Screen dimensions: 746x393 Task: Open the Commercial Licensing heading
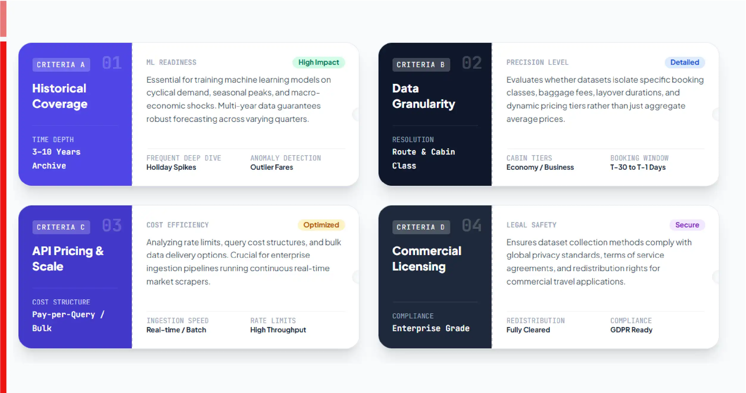point(427,259)
